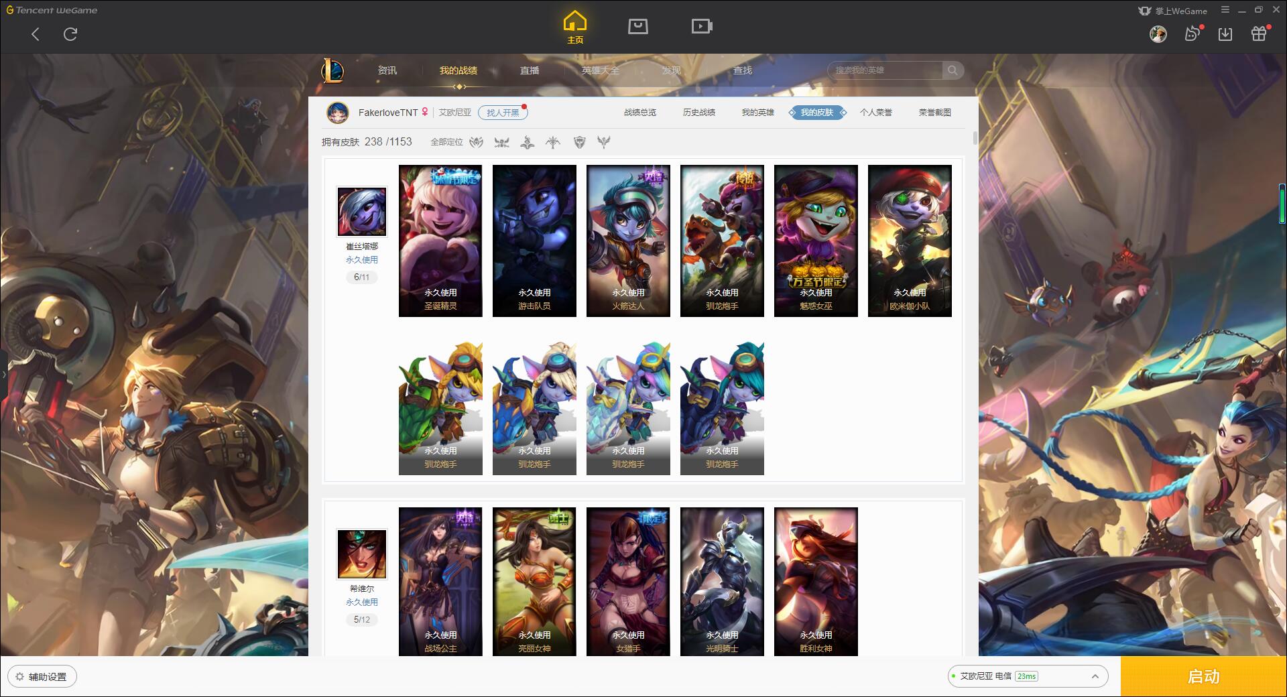Image resolution: width=1287 pixels, height=697 pixels.
Task: Click the League of Legends logo icon
Action: coord(332,70)
